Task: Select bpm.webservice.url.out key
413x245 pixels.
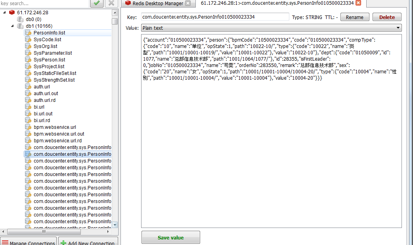Action: point(59,134)
